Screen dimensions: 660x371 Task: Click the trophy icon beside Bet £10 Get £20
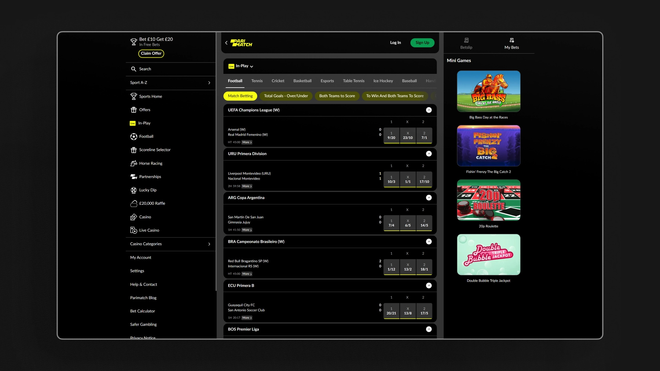[x=134, y=42]
